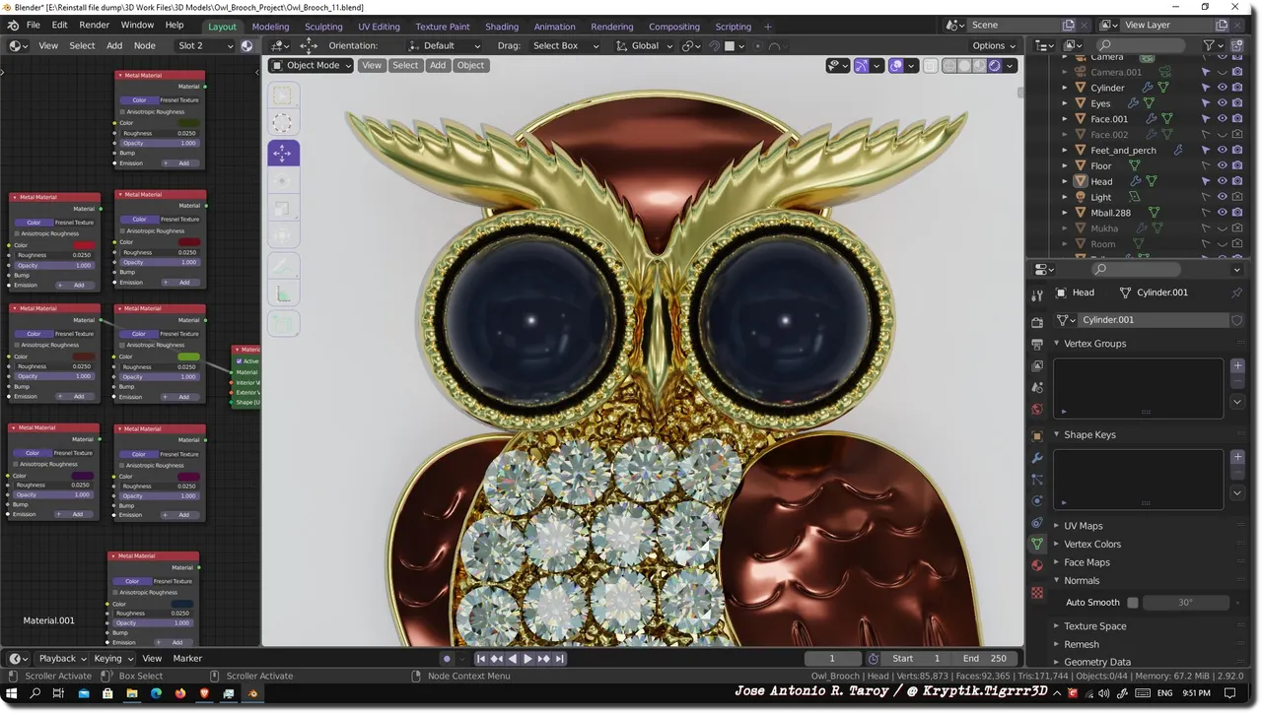Hide the Eyes object in viewport
1262x714 pixels.
tap(1223, 103)
